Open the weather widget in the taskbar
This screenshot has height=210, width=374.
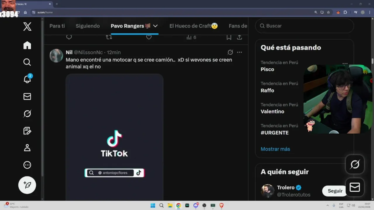[x=17, y=205]
